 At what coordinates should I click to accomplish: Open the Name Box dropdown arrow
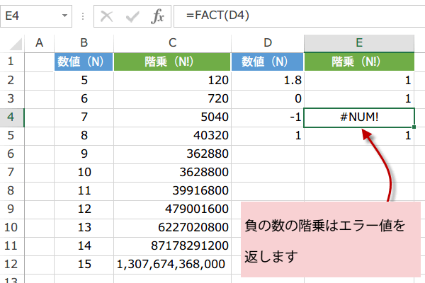(x=64, y=16)
